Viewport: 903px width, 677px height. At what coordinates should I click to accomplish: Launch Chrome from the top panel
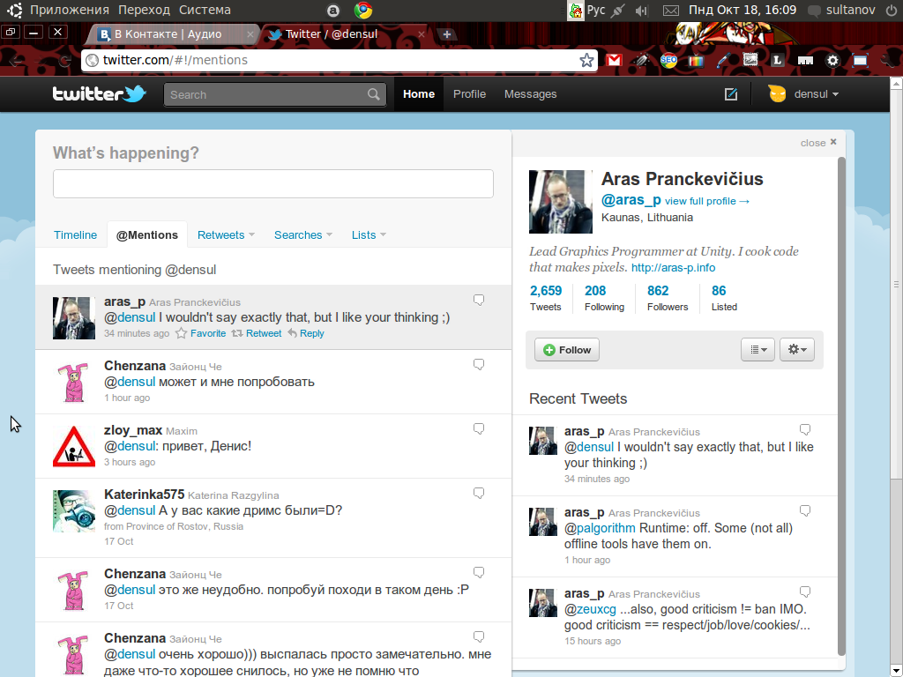[x=362, y=11]
